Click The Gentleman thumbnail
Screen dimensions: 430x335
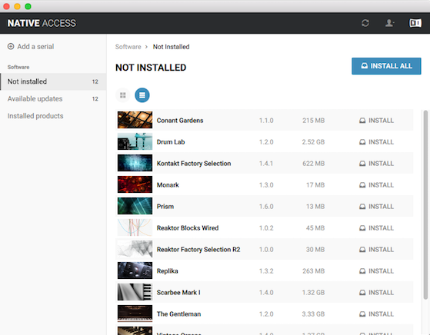pyautogui.click(x=135, y=313)
